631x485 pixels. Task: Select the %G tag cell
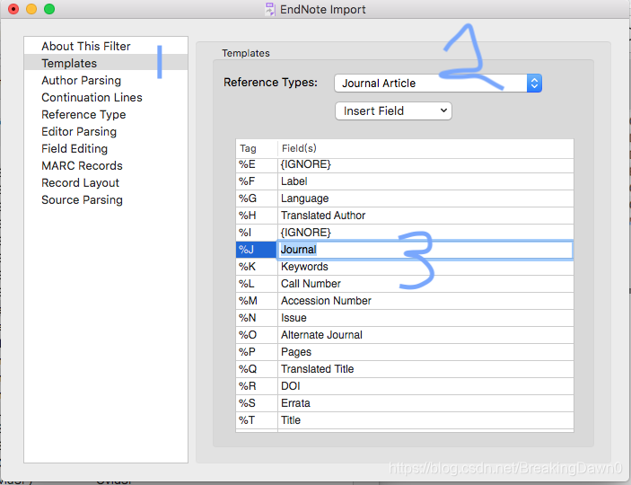point(257,198)
